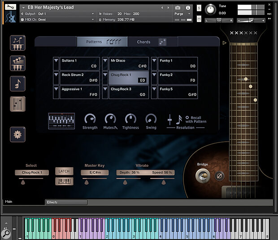The width and height of the screenshot is (278, 240).
Task: Click the keyboard icon below LATCH
Action: (x=64, y=181)
